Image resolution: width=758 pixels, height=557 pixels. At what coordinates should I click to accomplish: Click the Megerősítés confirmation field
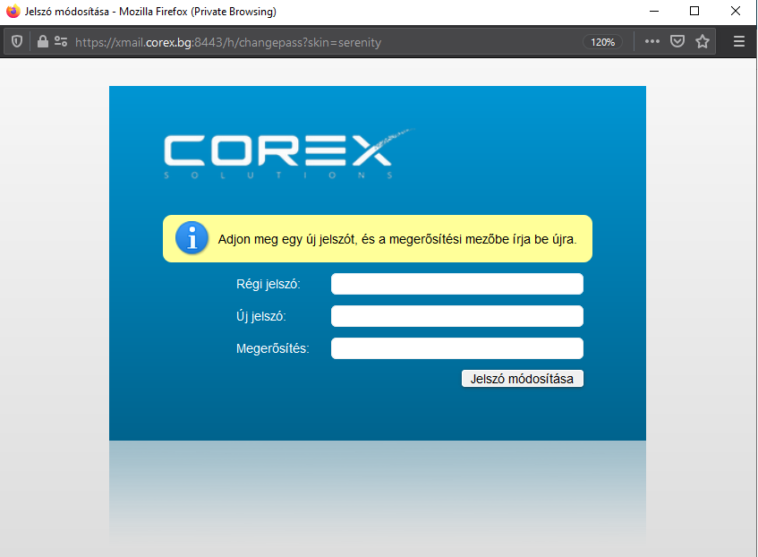[x=456, y=348]
